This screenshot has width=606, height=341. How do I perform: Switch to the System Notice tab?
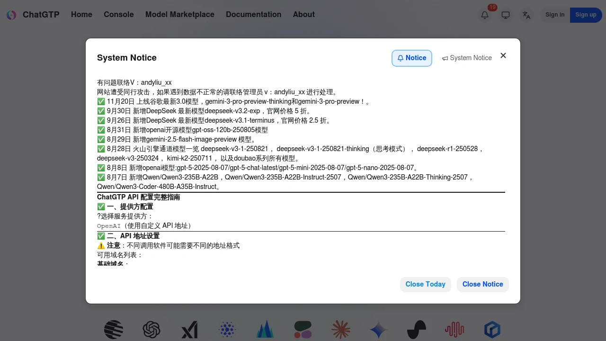467,58
